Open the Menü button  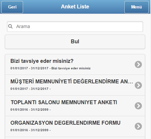(x=136, y=7)
